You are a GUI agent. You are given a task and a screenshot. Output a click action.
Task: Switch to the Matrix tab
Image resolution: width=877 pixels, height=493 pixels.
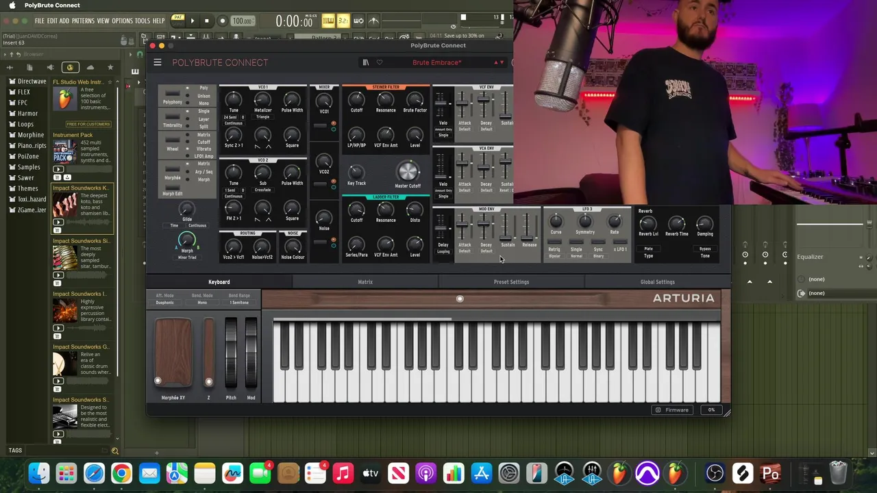[365, 282]
